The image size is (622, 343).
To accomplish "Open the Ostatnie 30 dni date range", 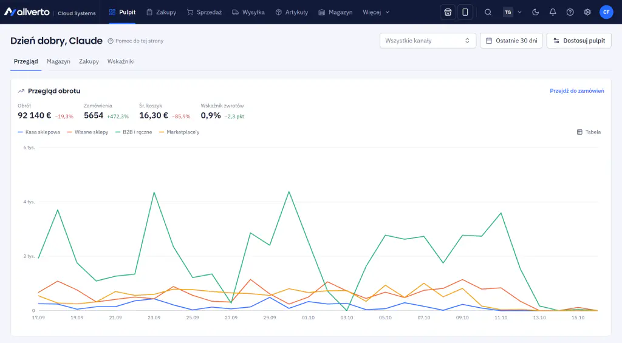I will tap(511, 41).
